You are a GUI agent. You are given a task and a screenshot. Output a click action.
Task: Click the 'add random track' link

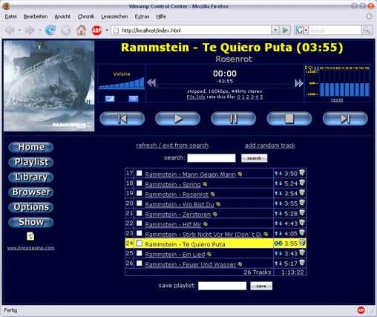(270, 146)
